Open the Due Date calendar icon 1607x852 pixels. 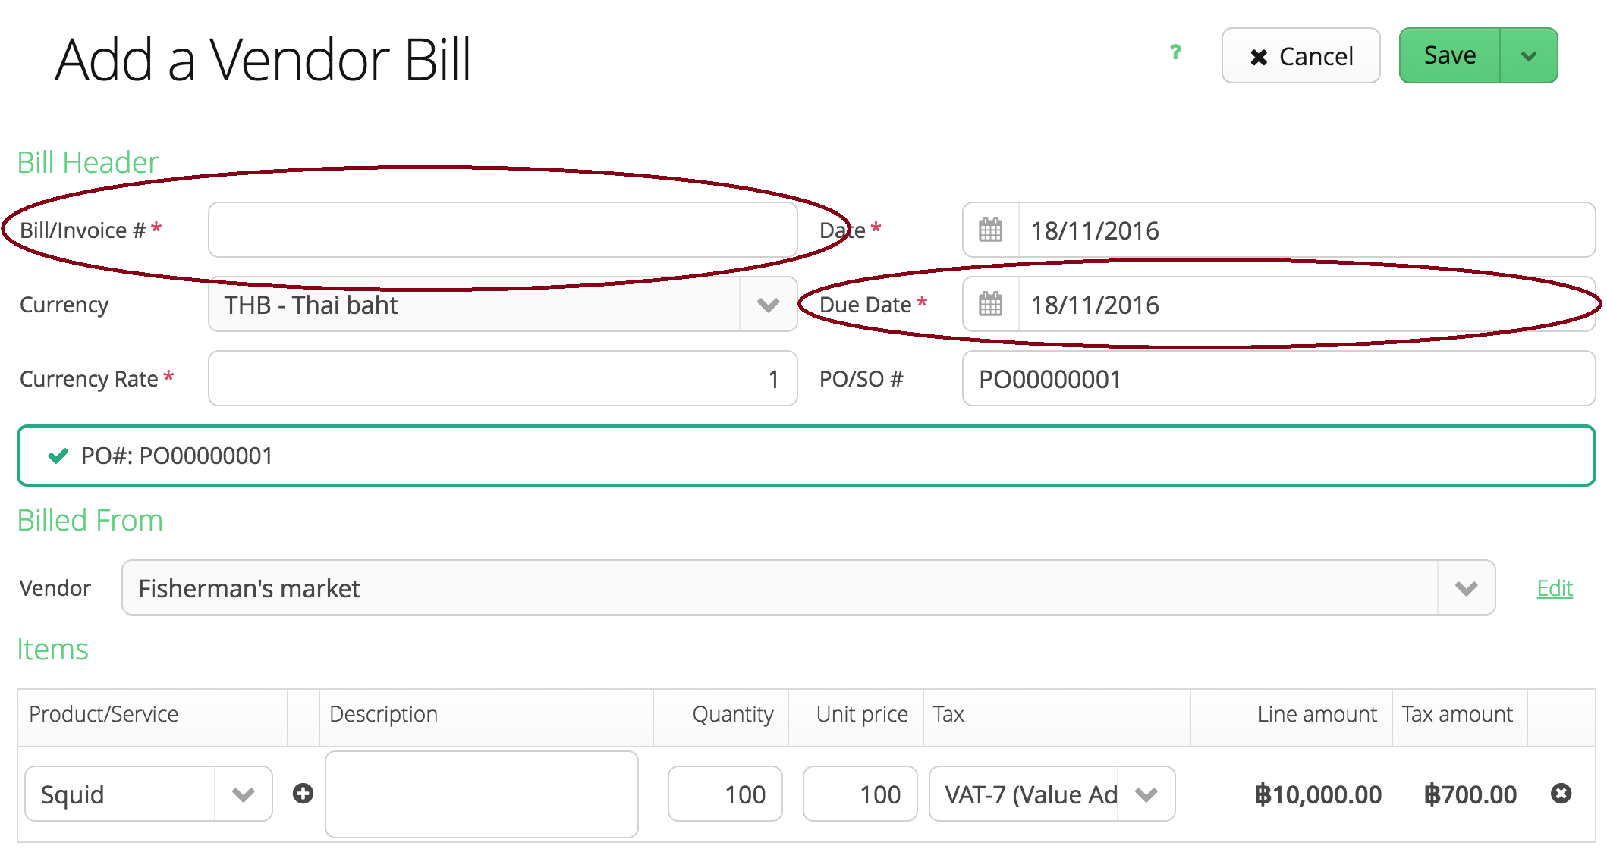coord(990,304)
